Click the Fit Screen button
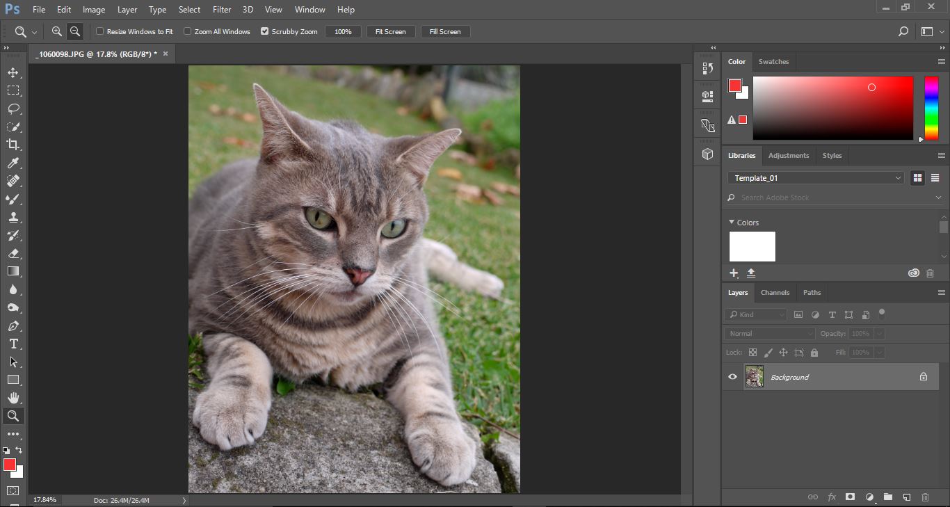 pos(390,32)
